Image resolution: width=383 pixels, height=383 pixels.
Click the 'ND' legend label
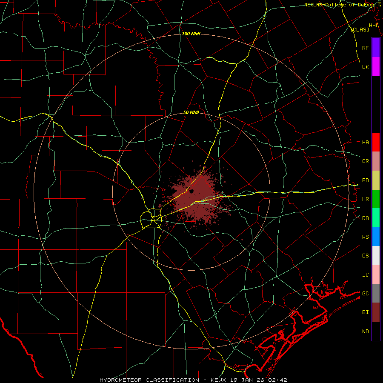coord(365,331)
